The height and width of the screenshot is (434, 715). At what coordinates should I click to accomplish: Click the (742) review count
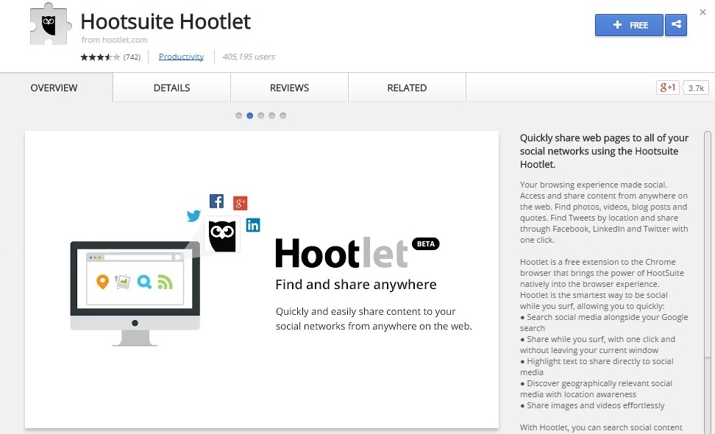point(132,57)
